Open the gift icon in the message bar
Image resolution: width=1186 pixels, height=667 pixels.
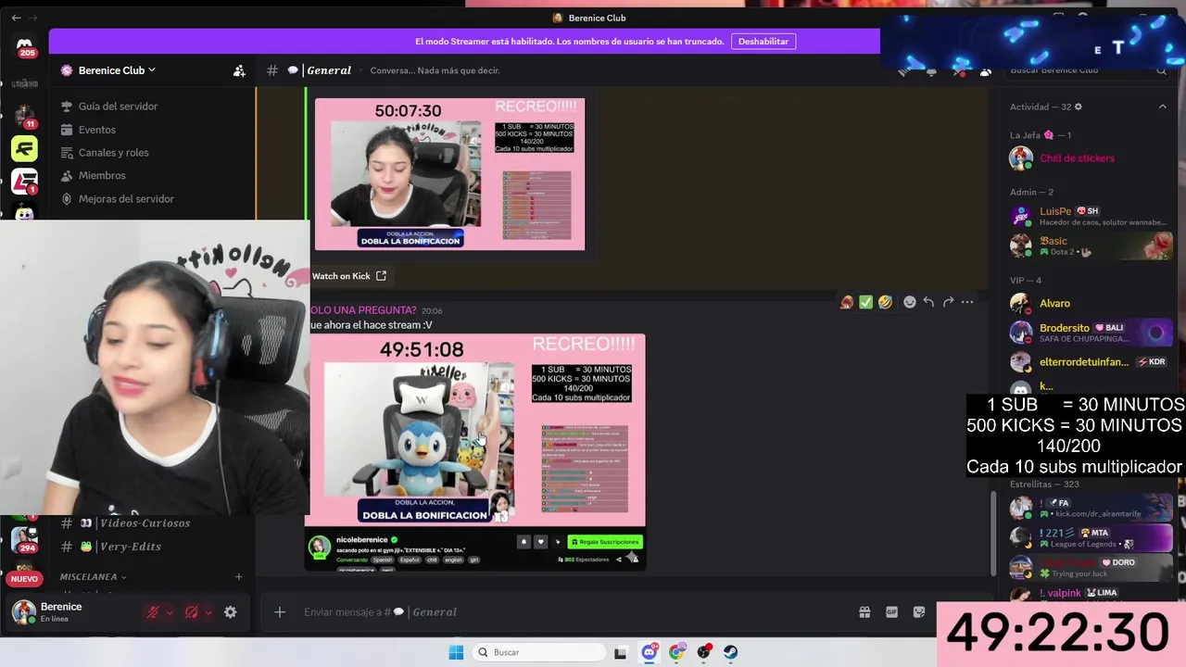click(864, 612)
